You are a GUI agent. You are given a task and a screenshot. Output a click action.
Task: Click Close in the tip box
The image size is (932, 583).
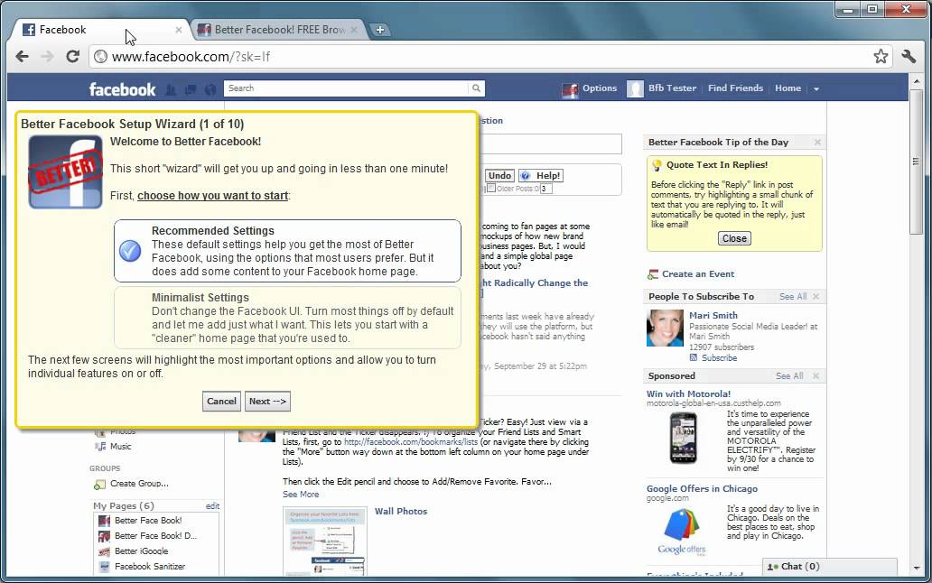734,238
